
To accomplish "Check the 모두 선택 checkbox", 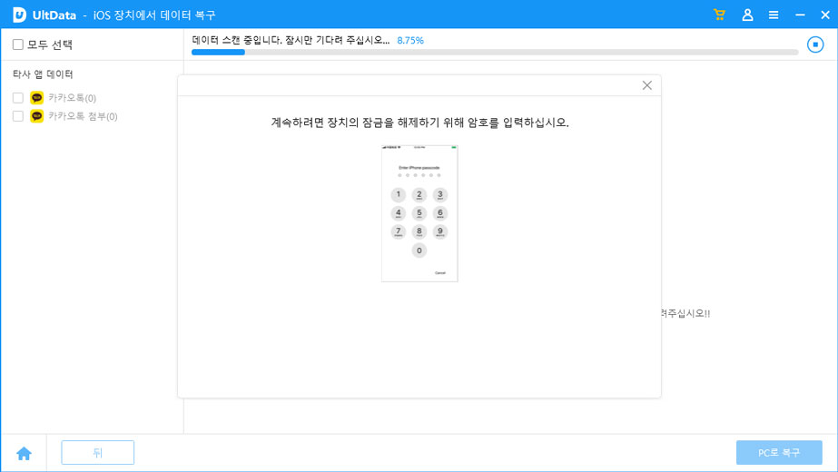I will click(x=18, y=44).
